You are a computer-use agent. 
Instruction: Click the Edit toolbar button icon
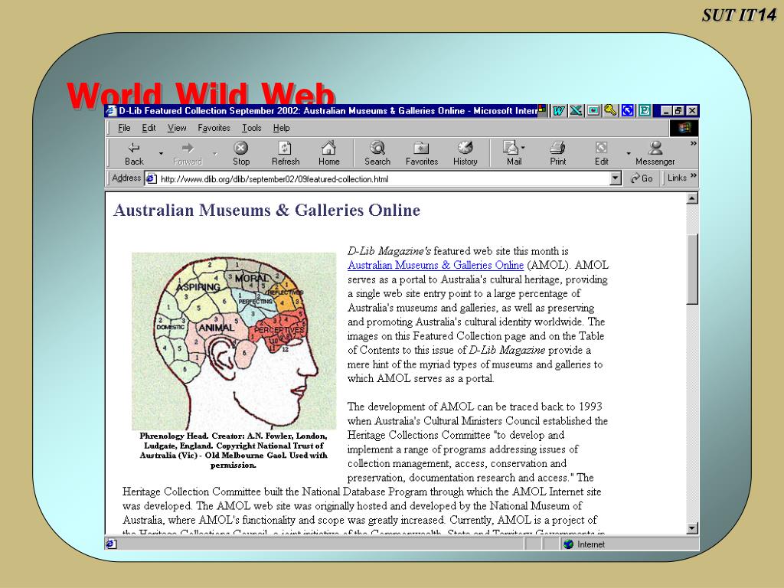[x=601, y=148]
